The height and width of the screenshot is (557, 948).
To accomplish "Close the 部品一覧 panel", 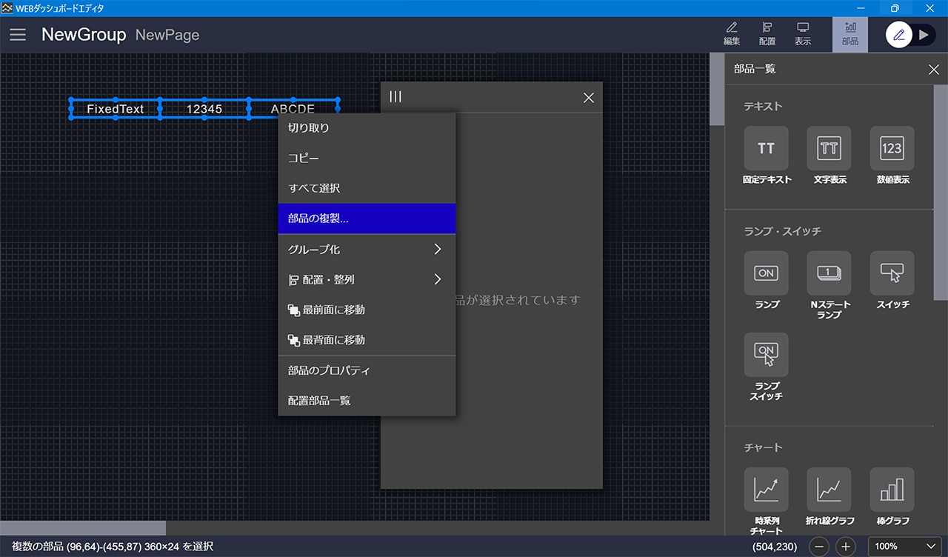I will 933,70.
